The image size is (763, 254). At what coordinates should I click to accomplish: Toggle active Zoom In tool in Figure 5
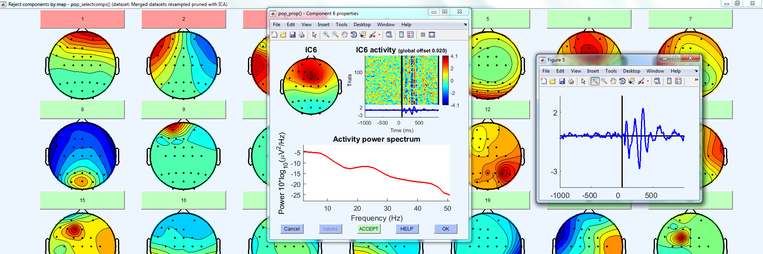(x=595, y=81)
